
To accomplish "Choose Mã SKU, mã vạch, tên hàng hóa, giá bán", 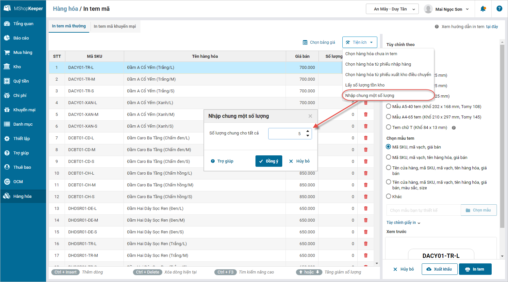I will click(389, 157).
